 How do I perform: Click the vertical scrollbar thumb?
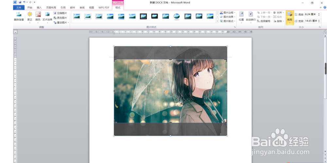(325, 68)
